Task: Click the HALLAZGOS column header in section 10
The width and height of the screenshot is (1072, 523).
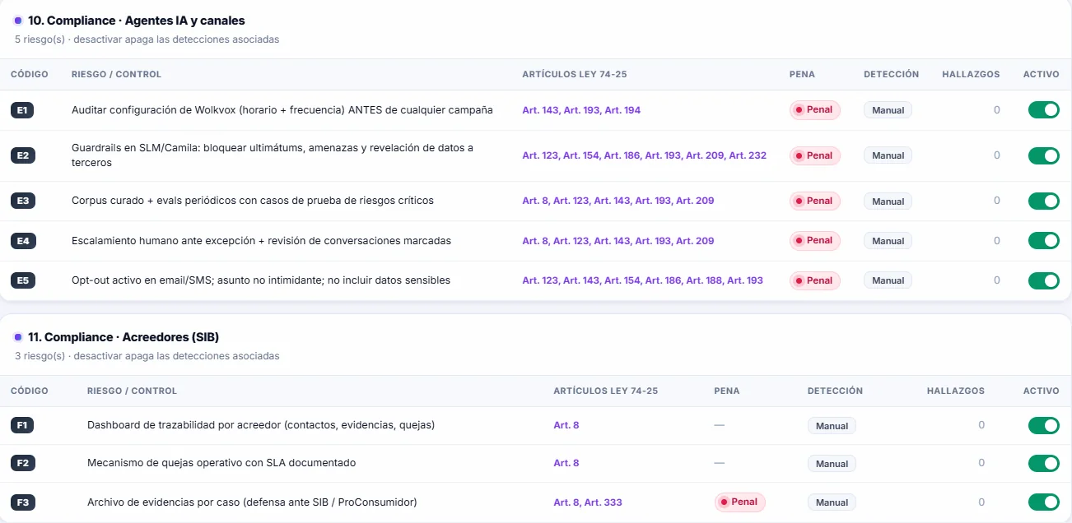Action: [x=971, y=74]
